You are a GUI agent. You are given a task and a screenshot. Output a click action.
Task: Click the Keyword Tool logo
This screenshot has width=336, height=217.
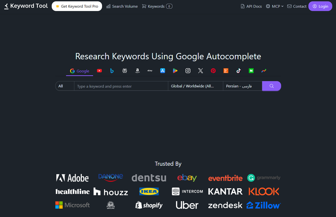coord(26,6)
